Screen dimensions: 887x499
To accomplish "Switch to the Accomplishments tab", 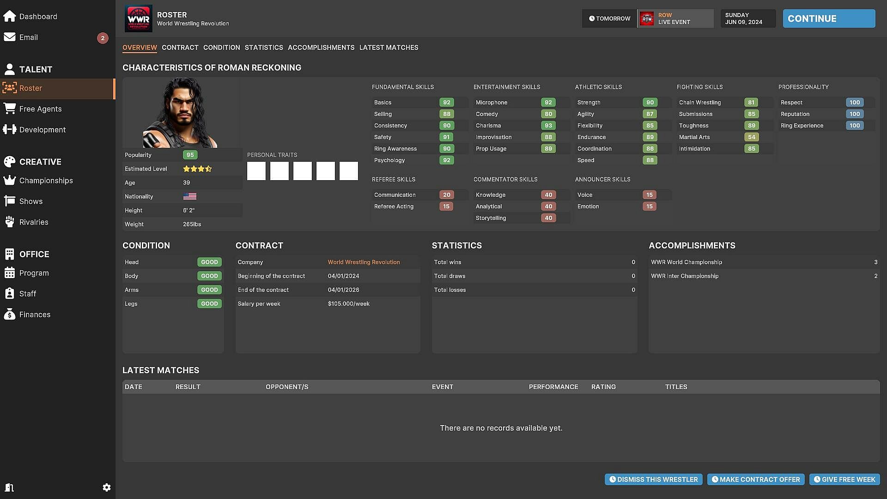I will click(x=321, y=48).
